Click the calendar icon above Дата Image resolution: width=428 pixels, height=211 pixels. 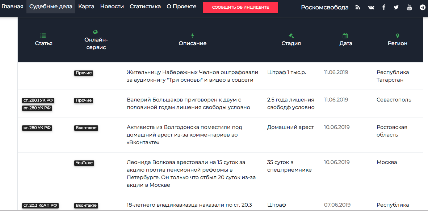point(345,35)
